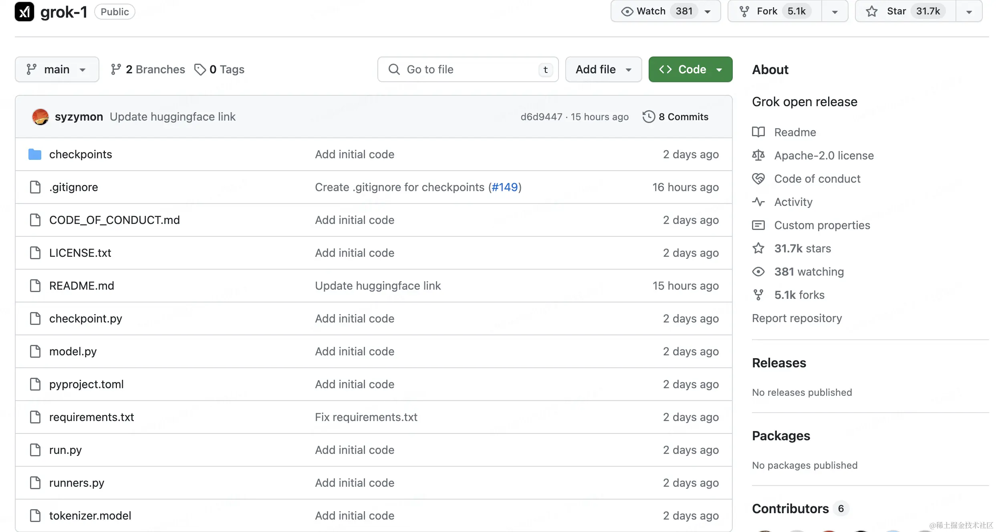Open Apache-2.0 license scale icon
The width and height of the screenshot is (996, 532).
758,155
